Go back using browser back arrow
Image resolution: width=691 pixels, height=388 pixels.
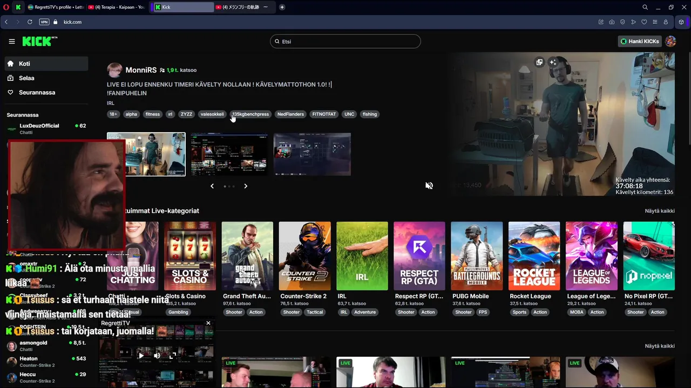6,22
